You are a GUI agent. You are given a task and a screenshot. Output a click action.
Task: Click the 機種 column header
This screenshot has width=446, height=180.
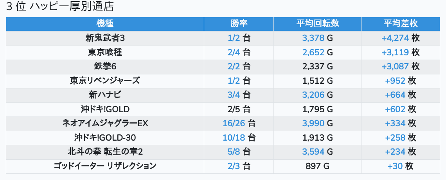point(105,23)
